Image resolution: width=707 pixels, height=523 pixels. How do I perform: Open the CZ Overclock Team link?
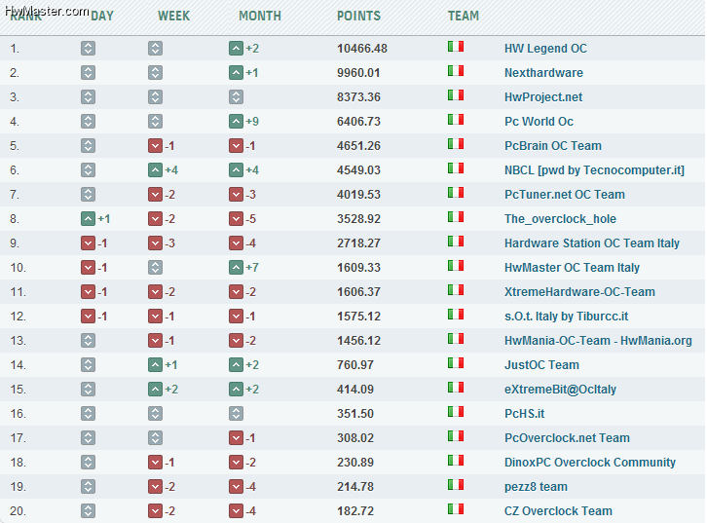tap(558, 511)
